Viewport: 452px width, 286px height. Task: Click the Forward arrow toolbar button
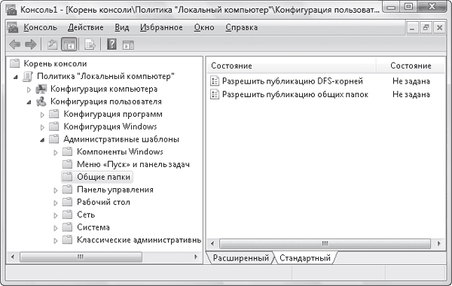coord(31,44)
